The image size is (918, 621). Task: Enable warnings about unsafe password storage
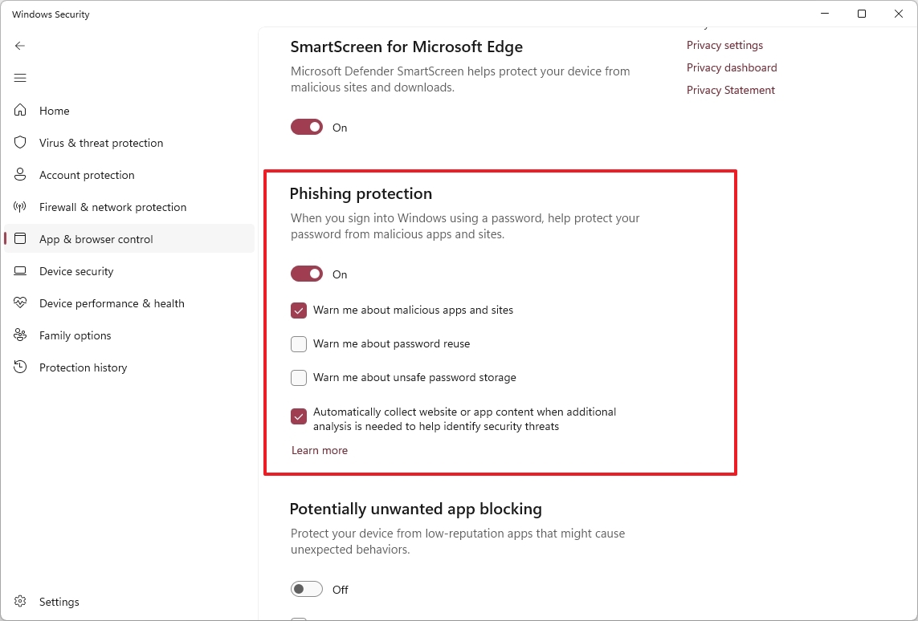pos(299,377)
